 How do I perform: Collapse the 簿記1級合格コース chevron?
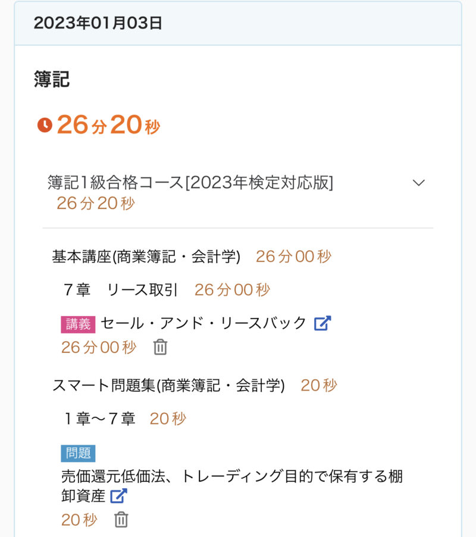419,183
